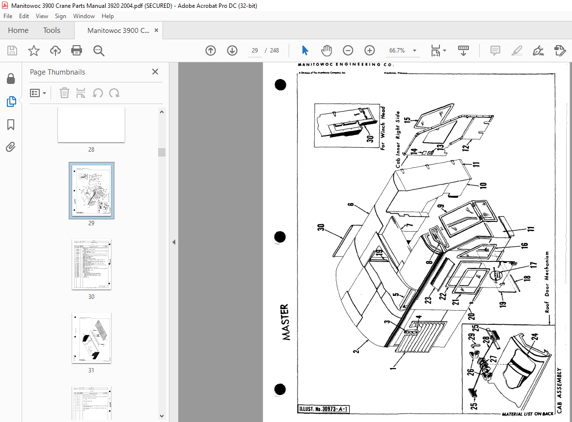Open the Help menu
The height and width of the screenshot is (422, 572).
tap(108, 16)
